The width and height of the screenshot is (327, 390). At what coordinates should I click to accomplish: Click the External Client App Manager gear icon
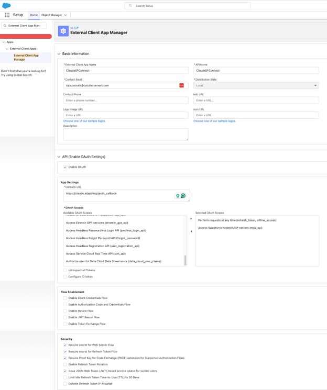pyautogui.click(x=63, y=31)
